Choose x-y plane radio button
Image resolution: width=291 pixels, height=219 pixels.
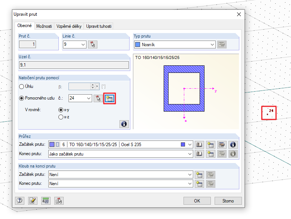coord(61,110)
